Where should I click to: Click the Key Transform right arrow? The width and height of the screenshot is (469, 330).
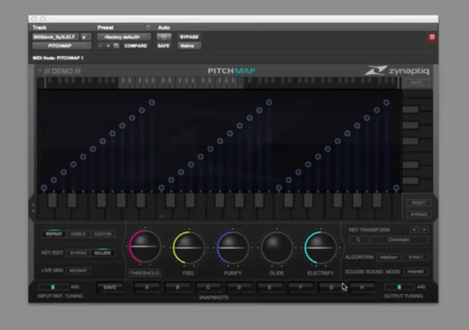click(x=424, y=229)
